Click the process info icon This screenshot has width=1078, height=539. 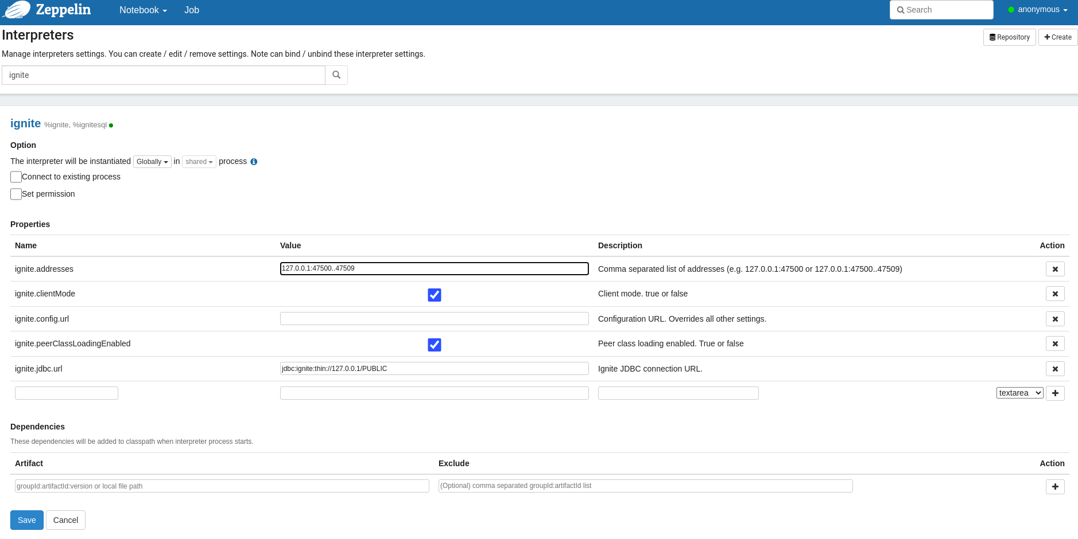point(254,162)
